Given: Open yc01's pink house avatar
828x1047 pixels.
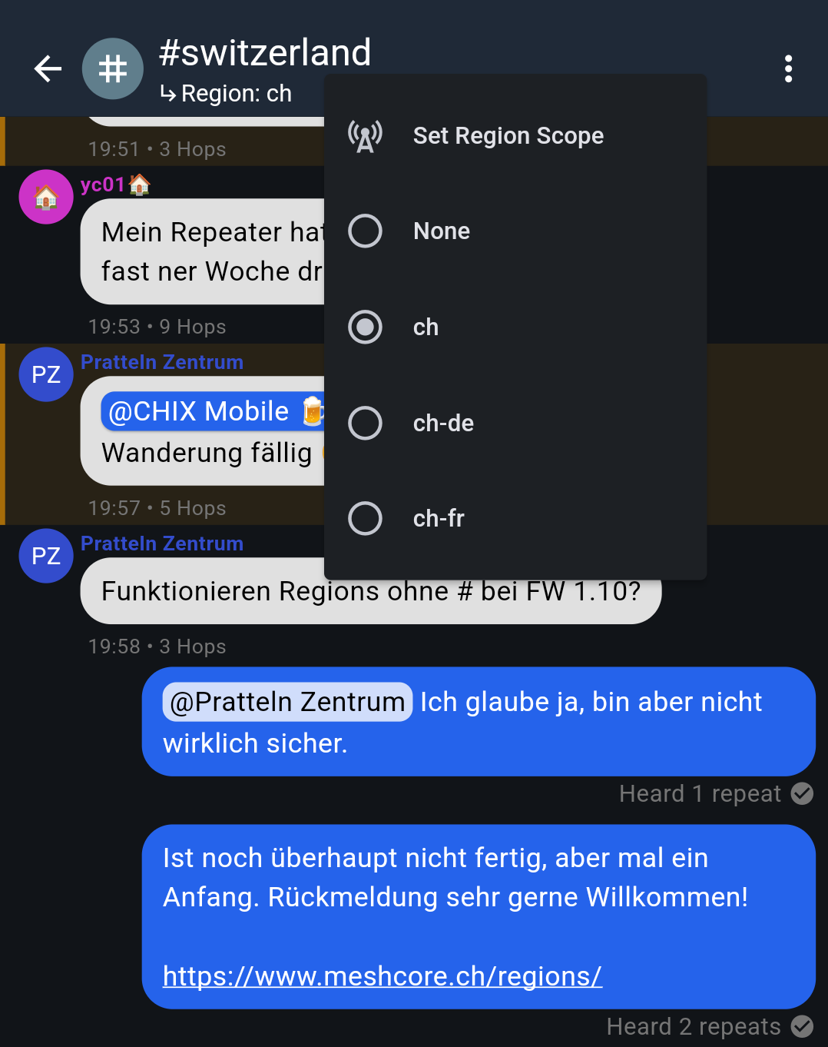Looking at the screenshot, I should point(46,197).
